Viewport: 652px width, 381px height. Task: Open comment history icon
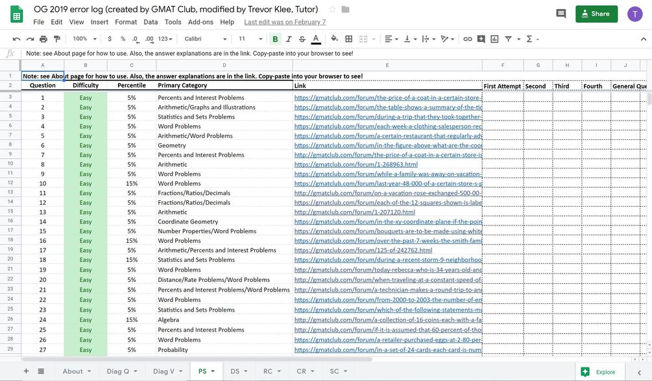(561, 14)
